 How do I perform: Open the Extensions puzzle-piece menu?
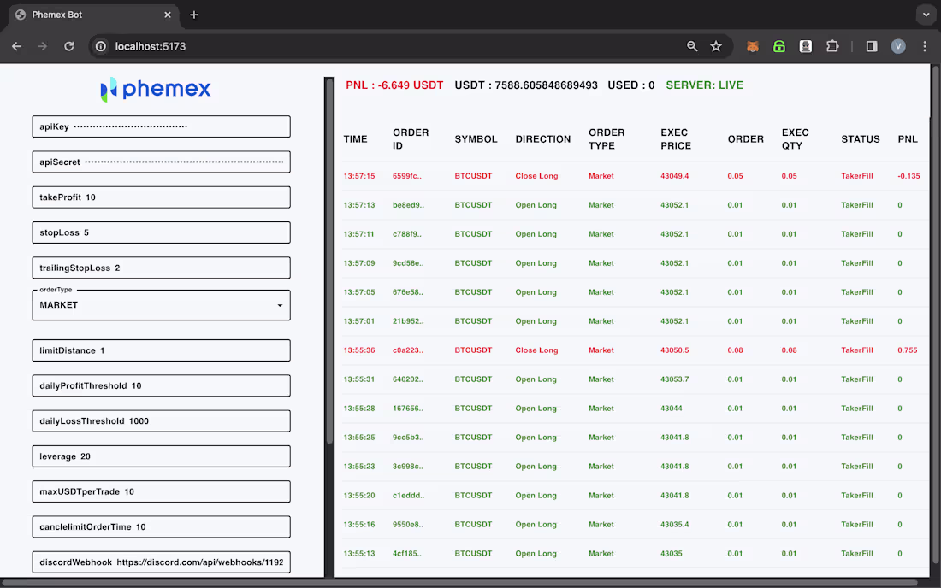click(831, 46)
